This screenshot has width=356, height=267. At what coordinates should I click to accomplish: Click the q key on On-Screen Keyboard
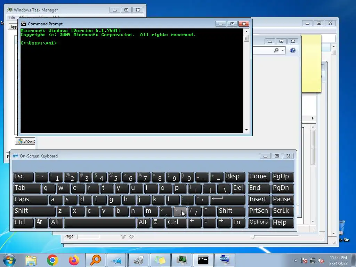[49, 188]
